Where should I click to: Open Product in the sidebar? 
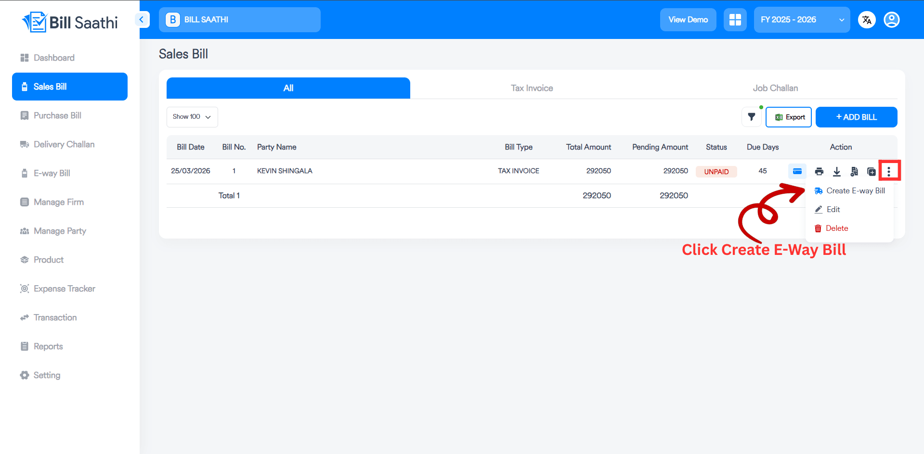[x=70, y=260]
